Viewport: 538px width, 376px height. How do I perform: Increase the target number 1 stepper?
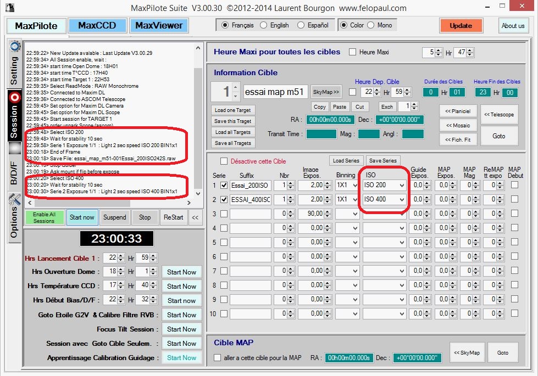tap(235, 87)
